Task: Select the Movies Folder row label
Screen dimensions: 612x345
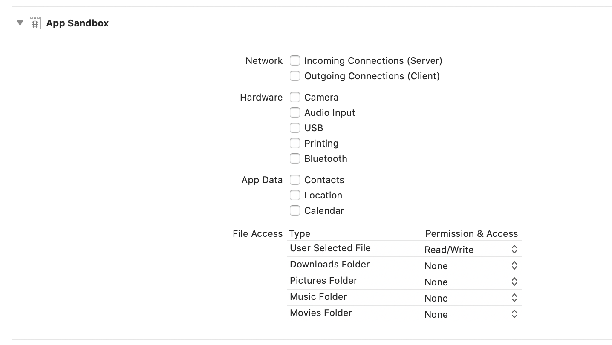Action: coord(321,313)
